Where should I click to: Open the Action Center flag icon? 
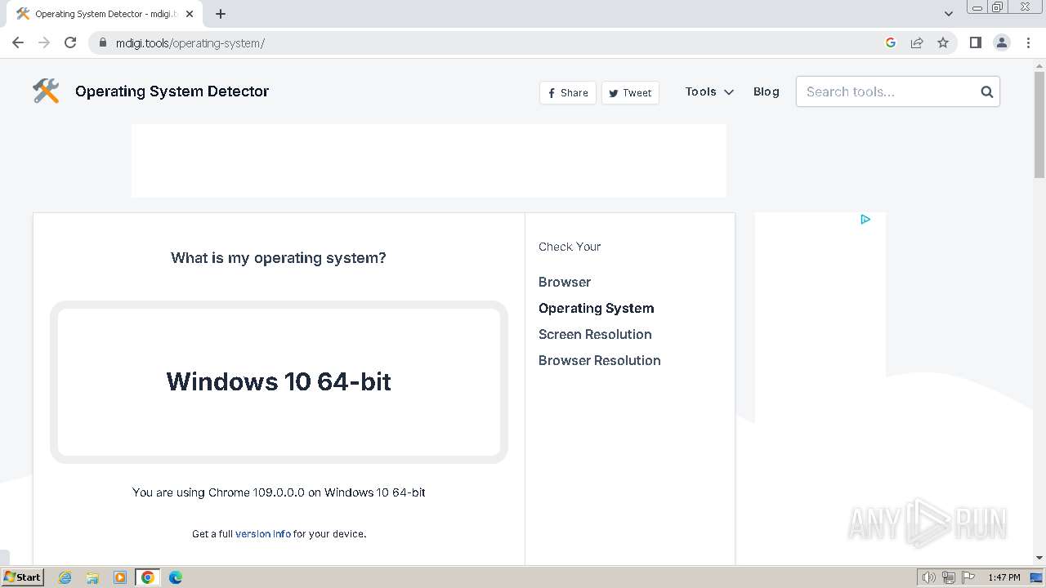968,577
